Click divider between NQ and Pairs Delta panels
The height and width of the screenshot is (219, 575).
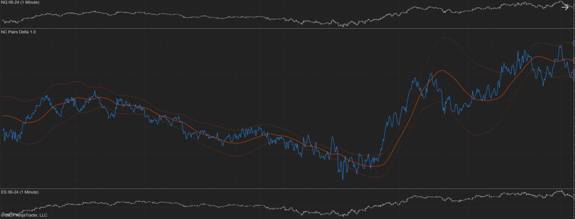pos(287,29)
